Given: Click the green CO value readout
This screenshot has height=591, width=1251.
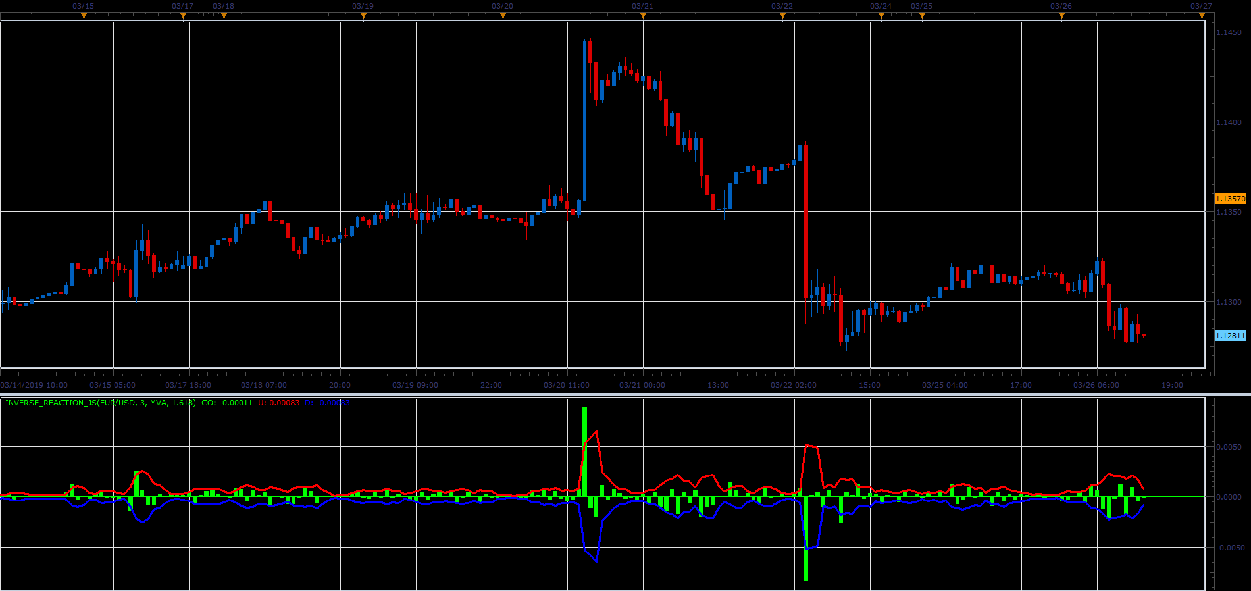Looking at the screenshot, I should 227,403.
